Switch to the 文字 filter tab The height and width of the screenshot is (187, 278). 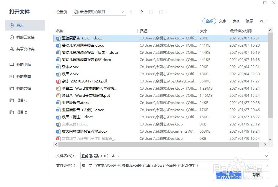pos(222,21)
